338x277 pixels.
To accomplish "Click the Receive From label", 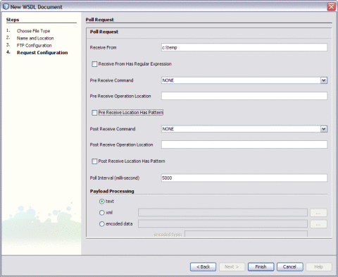I will (x=103, y=47).
